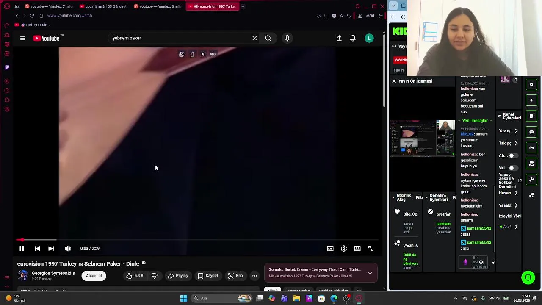542x305 pixels.
Task: Select the 'eurovision 1997 Turkey' tab
Action: pos(212,6)
